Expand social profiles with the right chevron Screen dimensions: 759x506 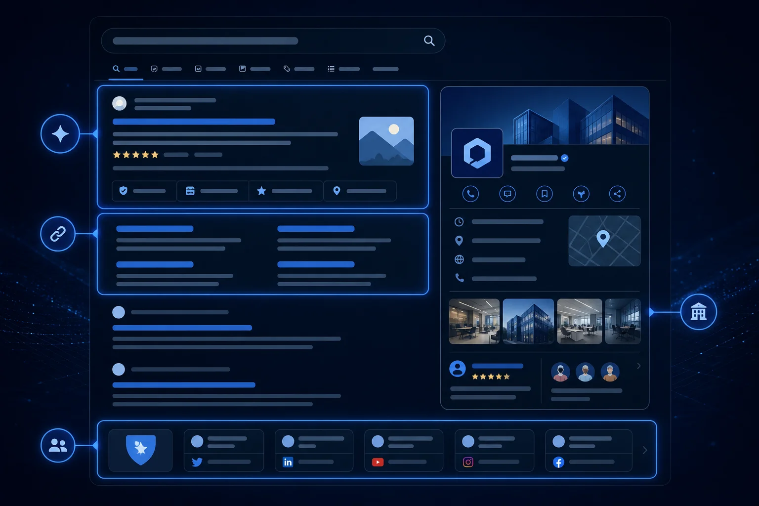[644, 450]
